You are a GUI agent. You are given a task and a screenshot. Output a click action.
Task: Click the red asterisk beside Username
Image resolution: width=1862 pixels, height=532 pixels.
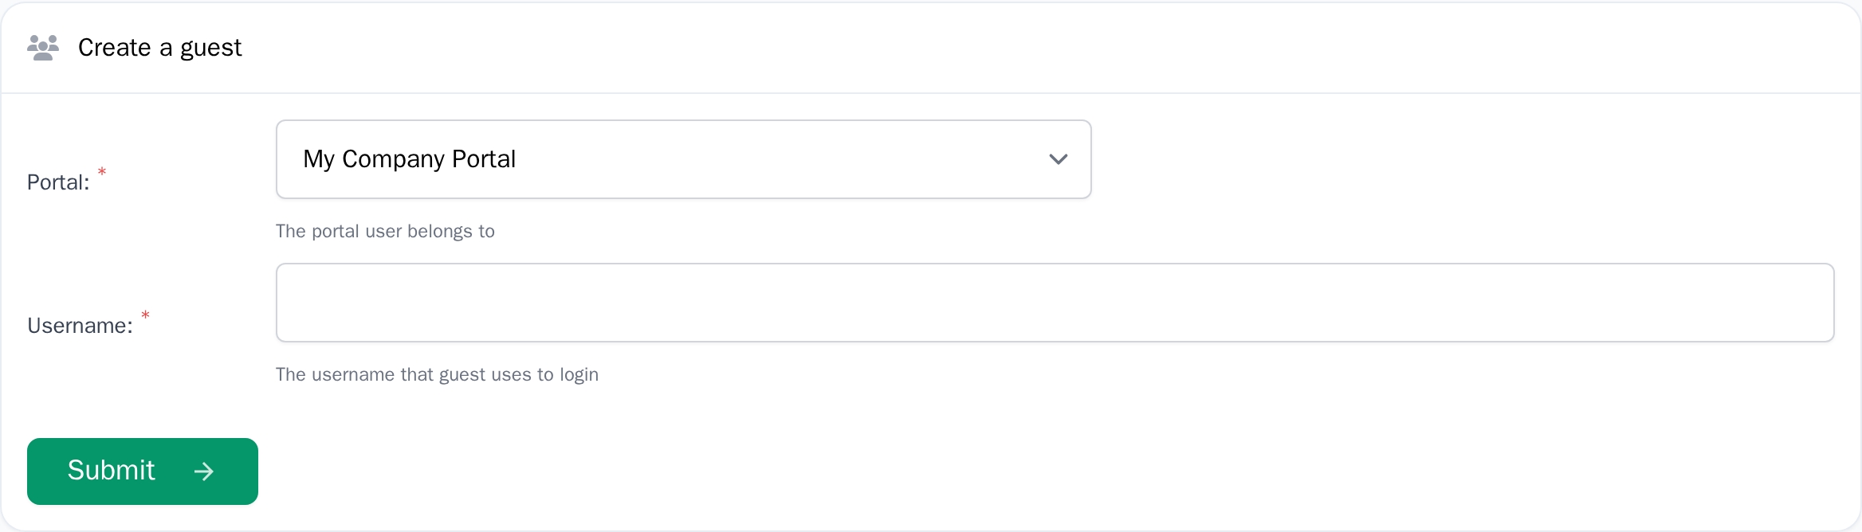pyautogui.click(x=145, y=315)
